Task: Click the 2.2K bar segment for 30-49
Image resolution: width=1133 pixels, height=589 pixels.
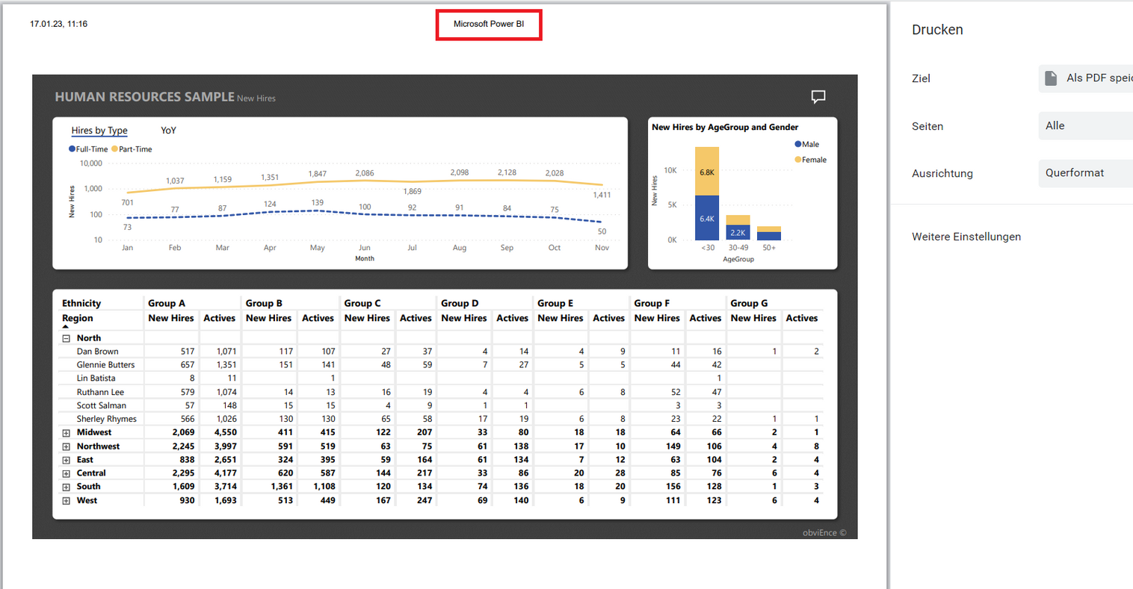Action: point(738,232)
